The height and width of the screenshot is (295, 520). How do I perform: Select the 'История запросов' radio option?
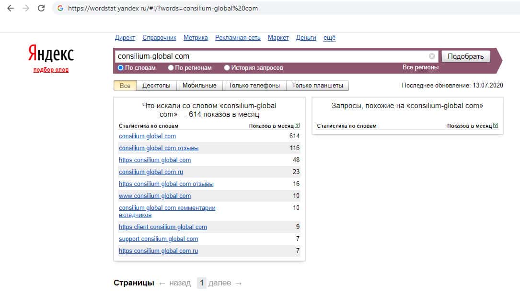pos(227,68)
